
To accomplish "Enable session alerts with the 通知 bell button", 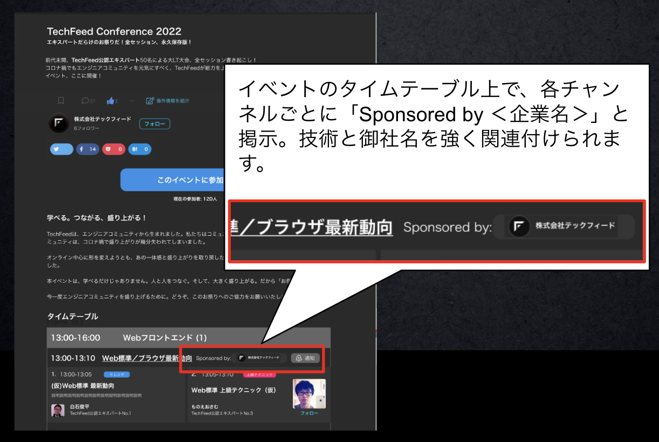I will 306,358.
